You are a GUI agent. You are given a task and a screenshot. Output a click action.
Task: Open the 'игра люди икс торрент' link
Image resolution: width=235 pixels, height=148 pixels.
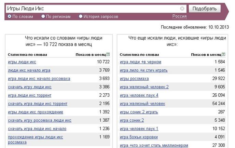click(x=29, y=95)
